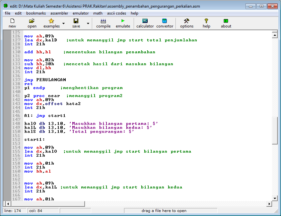Open the calculator tool
This screenshot has width=281, height=216.
coord(145,21)
